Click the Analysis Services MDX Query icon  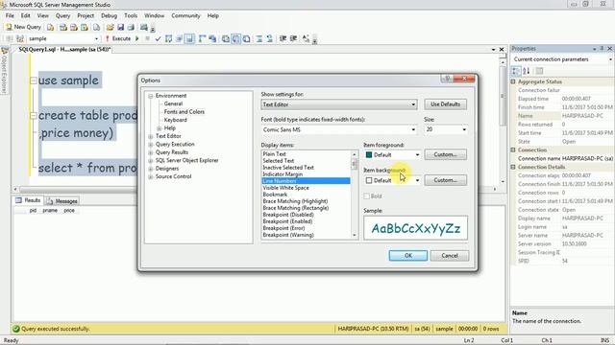[63, 27]
